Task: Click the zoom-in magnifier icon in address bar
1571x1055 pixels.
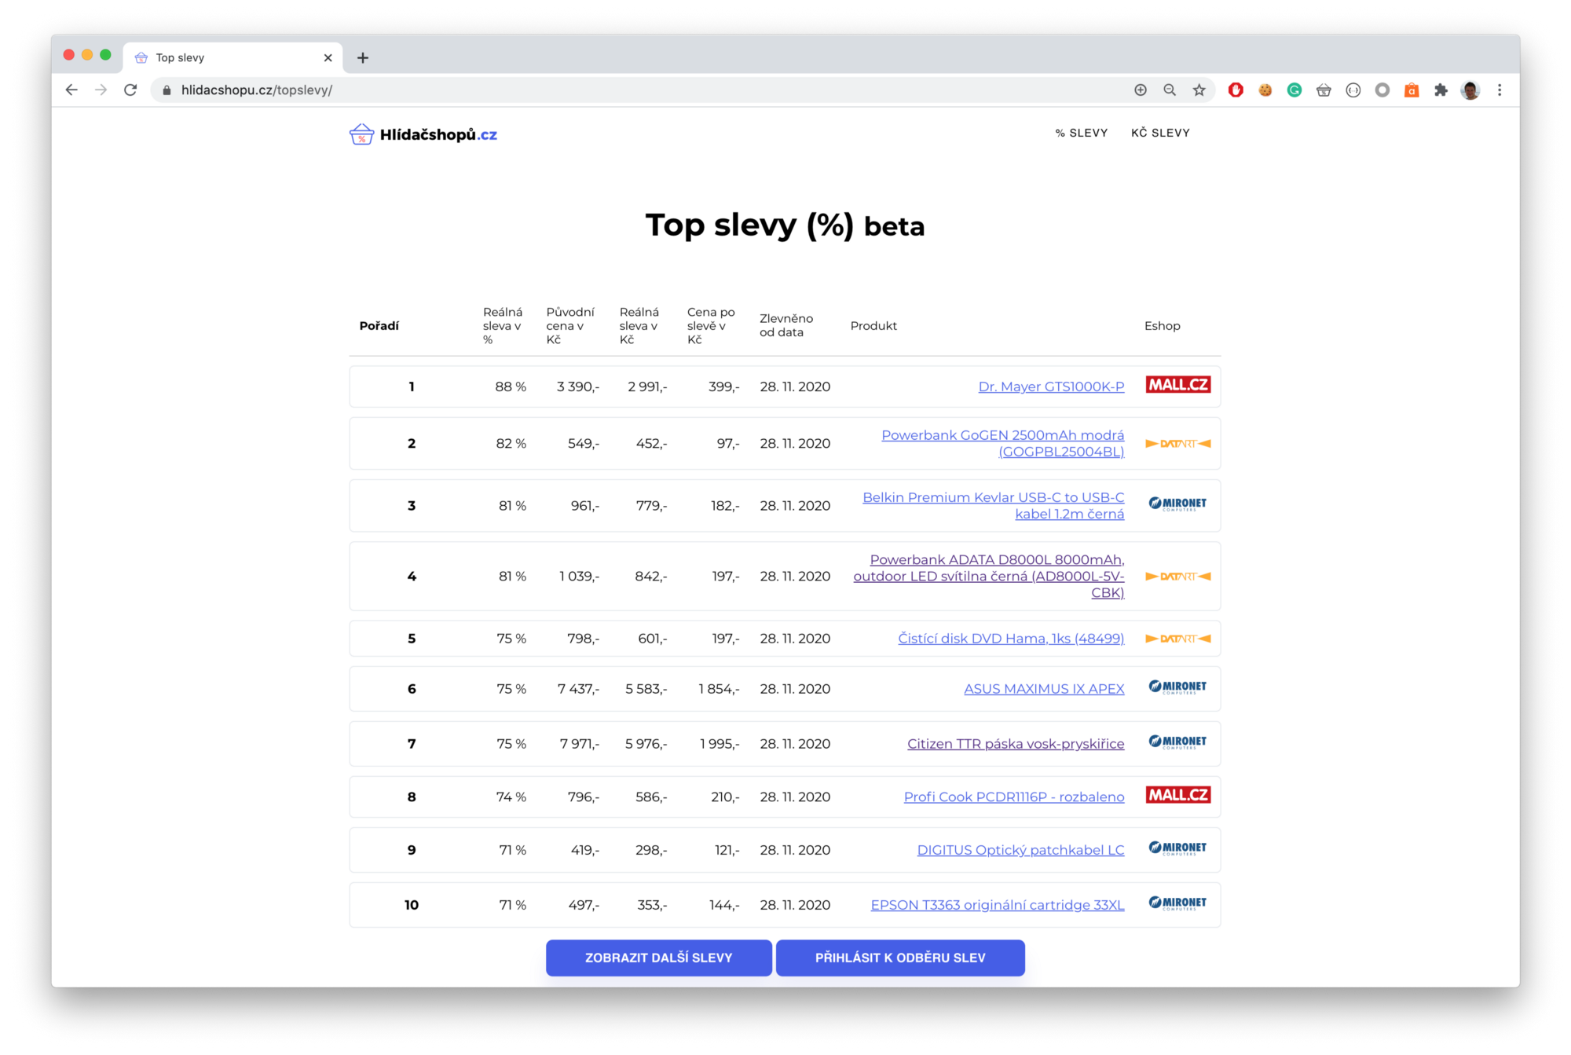Action: 1170,90
